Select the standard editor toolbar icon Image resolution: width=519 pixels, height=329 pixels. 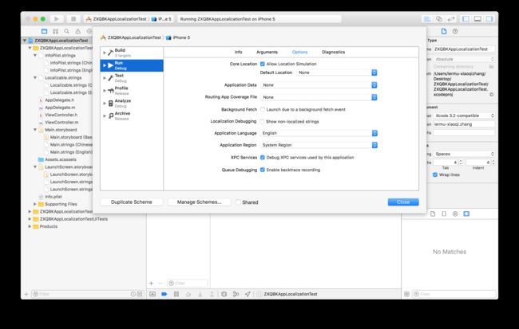427,19
